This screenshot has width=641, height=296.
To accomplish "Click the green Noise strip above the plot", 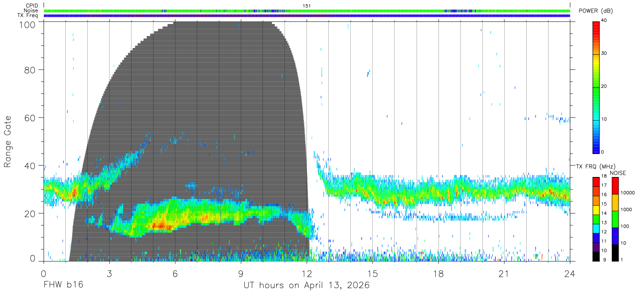I will [307, 10].
